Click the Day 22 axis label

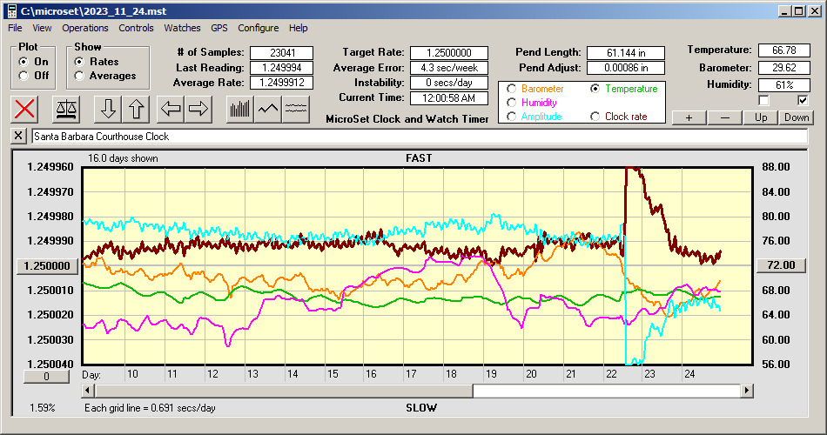point(611,374)
